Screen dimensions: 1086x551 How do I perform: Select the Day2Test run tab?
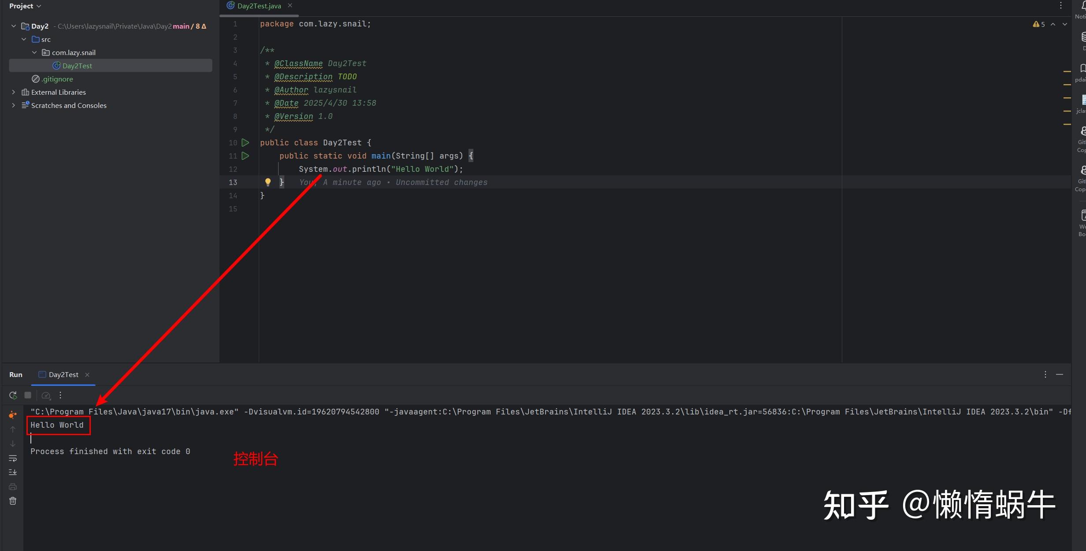63,374
